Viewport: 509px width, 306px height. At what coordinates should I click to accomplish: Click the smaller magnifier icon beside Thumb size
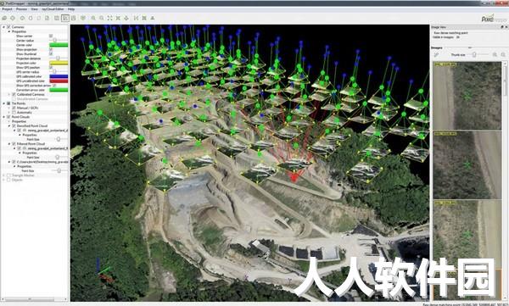(495, 55)
